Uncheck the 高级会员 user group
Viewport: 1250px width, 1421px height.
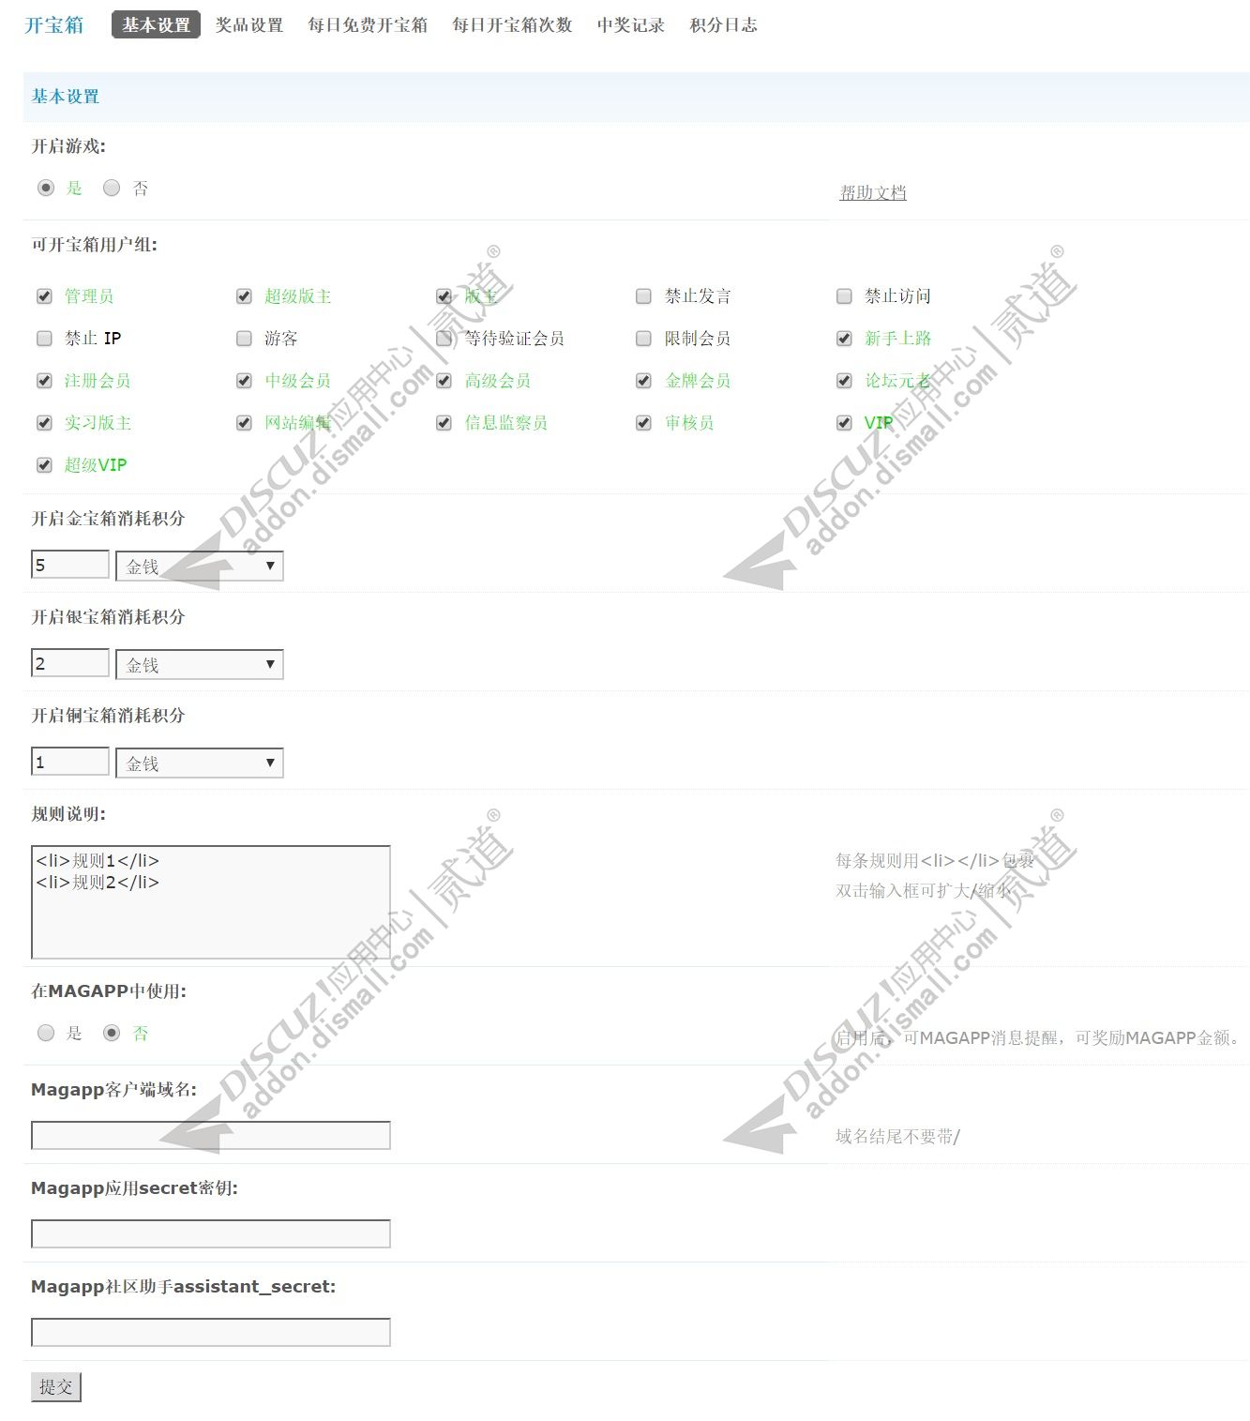pyautogui.click(x=444, y=381)
